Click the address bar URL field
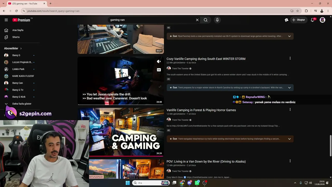The height and width of the screenshot is (187, 332). point(156,11)
